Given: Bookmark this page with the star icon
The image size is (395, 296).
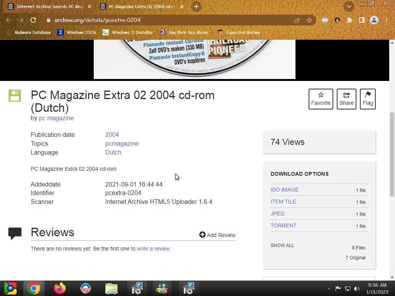Looking at the screenshot, I should [309, 20].
